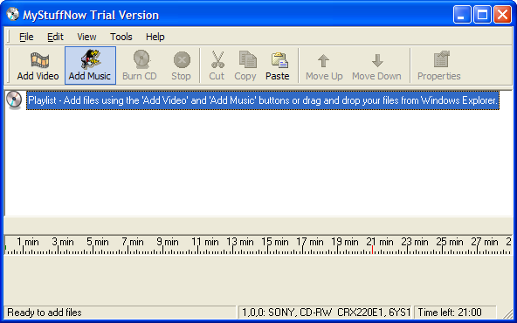Click the green start marker on the timeline

tap(5, 248)
